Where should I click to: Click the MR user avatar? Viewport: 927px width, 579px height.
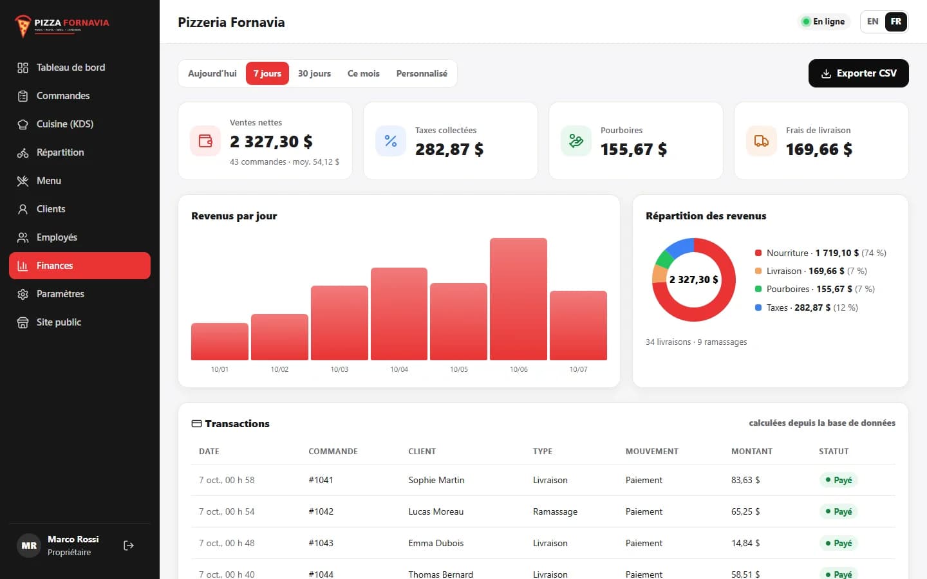pyautogui.click(x=29, y=546)
